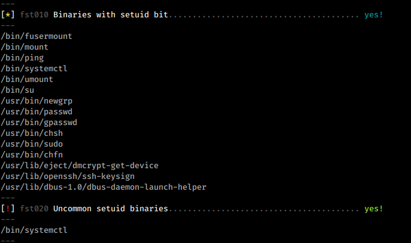Click the /bin/fusermount path
Screen dimensions: 411x243
pos(36,36)
